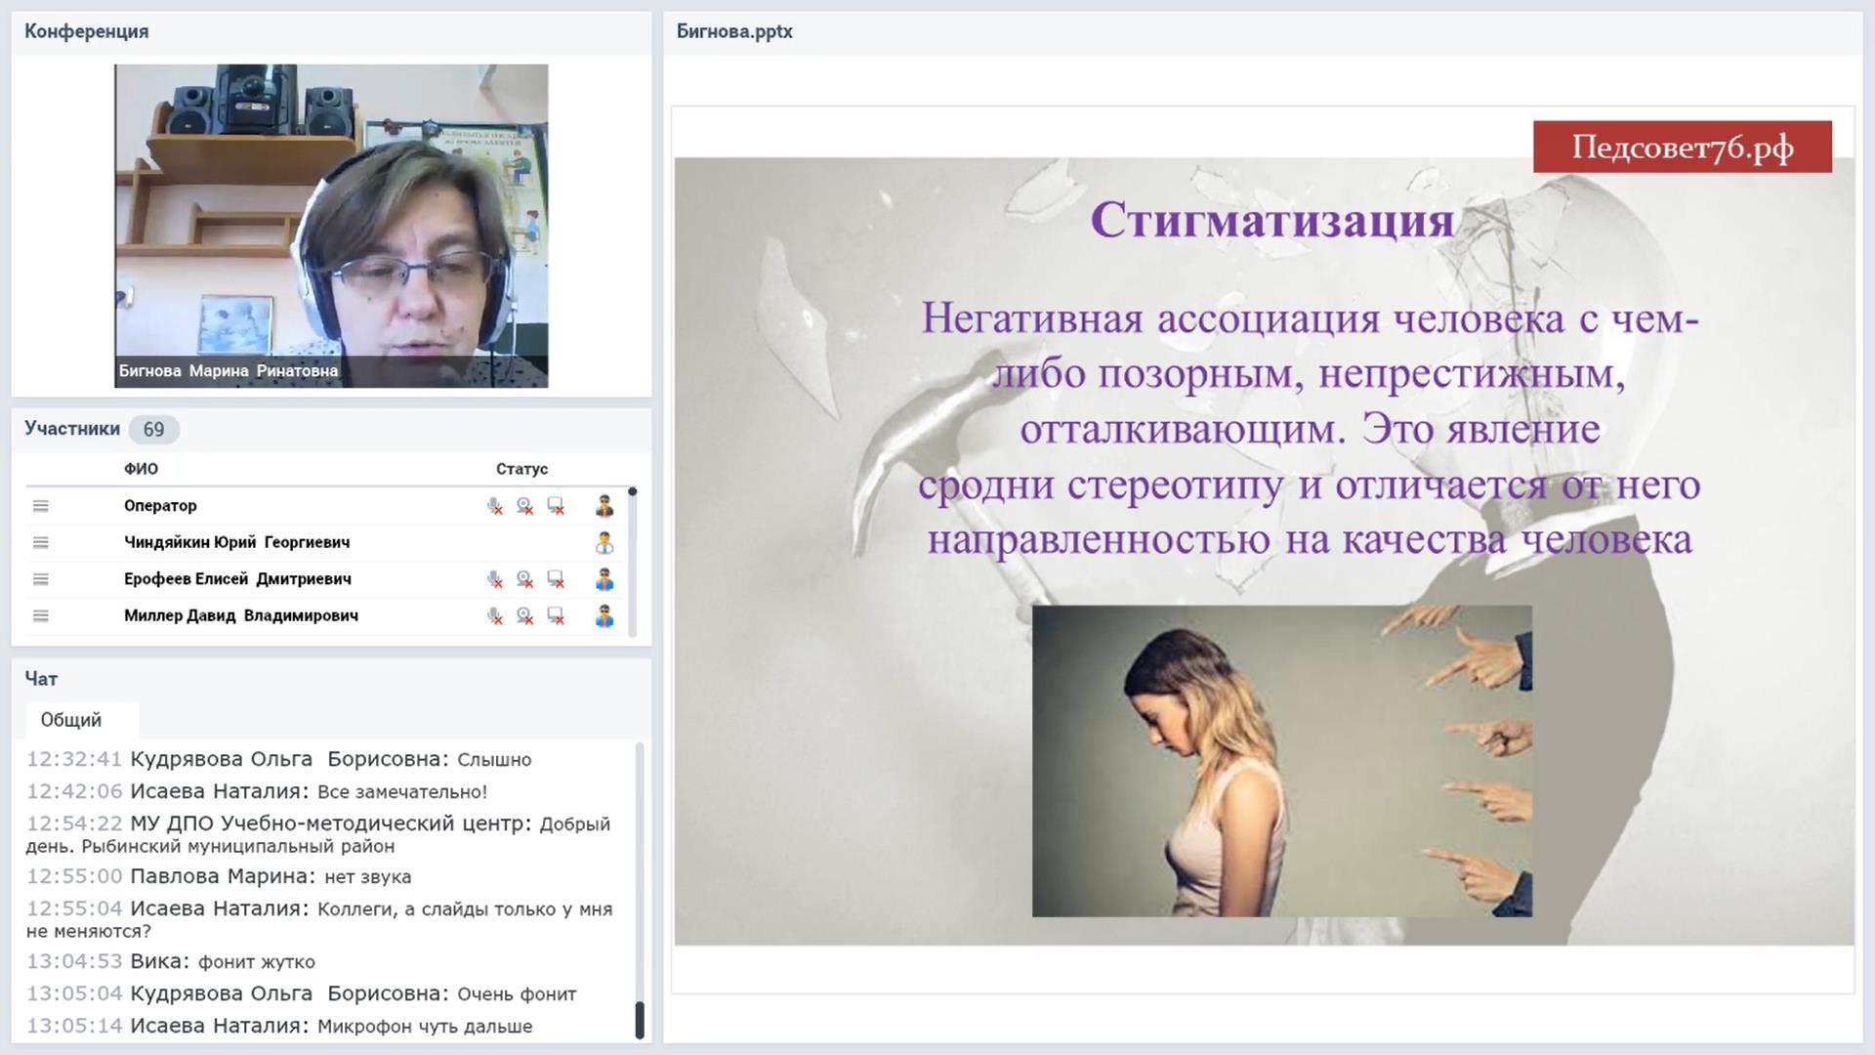
Task: Click the chat panel scrollbar thumb
Action: (640, 1020)
